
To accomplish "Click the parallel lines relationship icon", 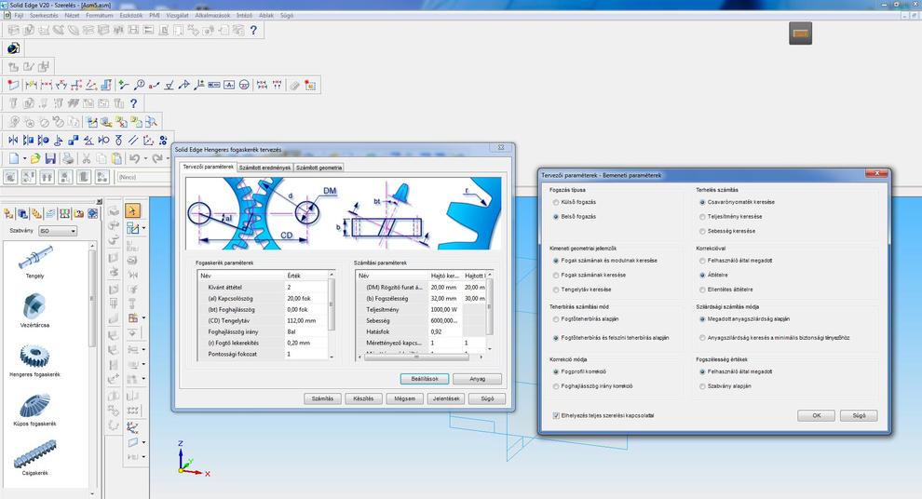I will click(133, 140).
